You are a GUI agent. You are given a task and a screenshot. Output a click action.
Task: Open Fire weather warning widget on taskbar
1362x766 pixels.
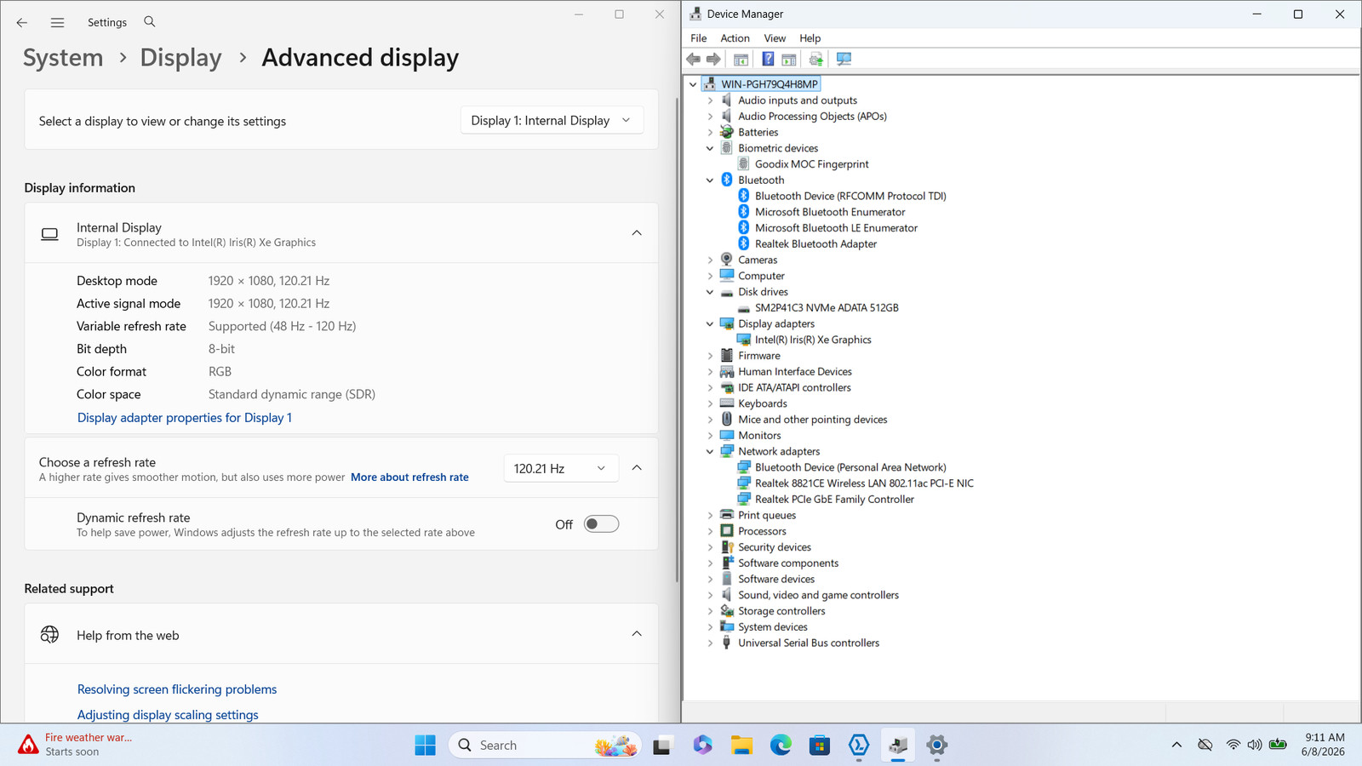pyautogui.click(x=75, y=745)
